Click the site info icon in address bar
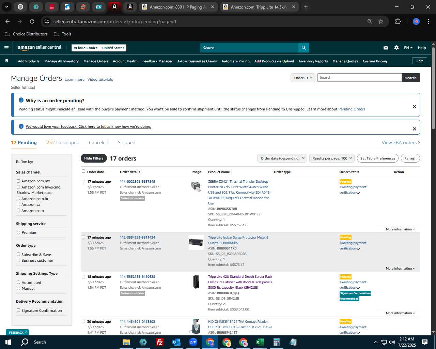 click(47, 21)
